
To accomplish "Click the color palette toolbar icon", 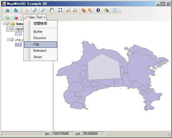I will click(x=107, y=10).
